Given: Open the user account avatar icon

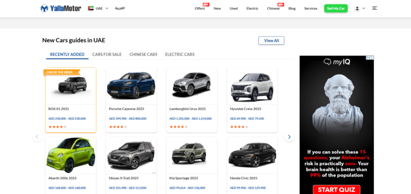Looking at the screenshot, I should [357, 8].
